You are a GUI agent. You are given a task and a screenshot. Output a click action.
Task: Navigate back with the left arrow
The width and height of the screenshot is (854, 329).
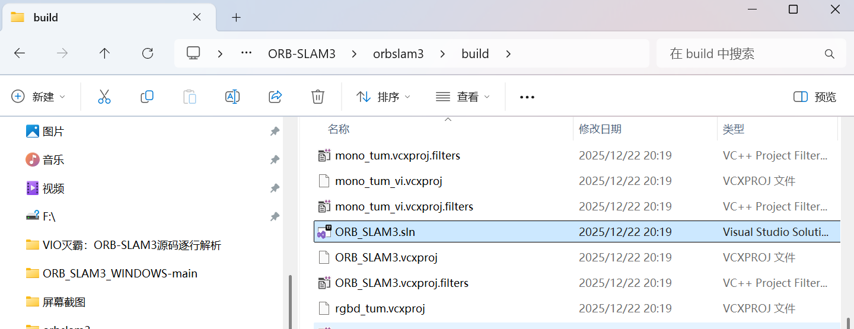tap(20, 53)
